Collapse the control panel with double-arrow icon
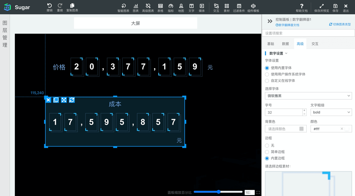 270,21
